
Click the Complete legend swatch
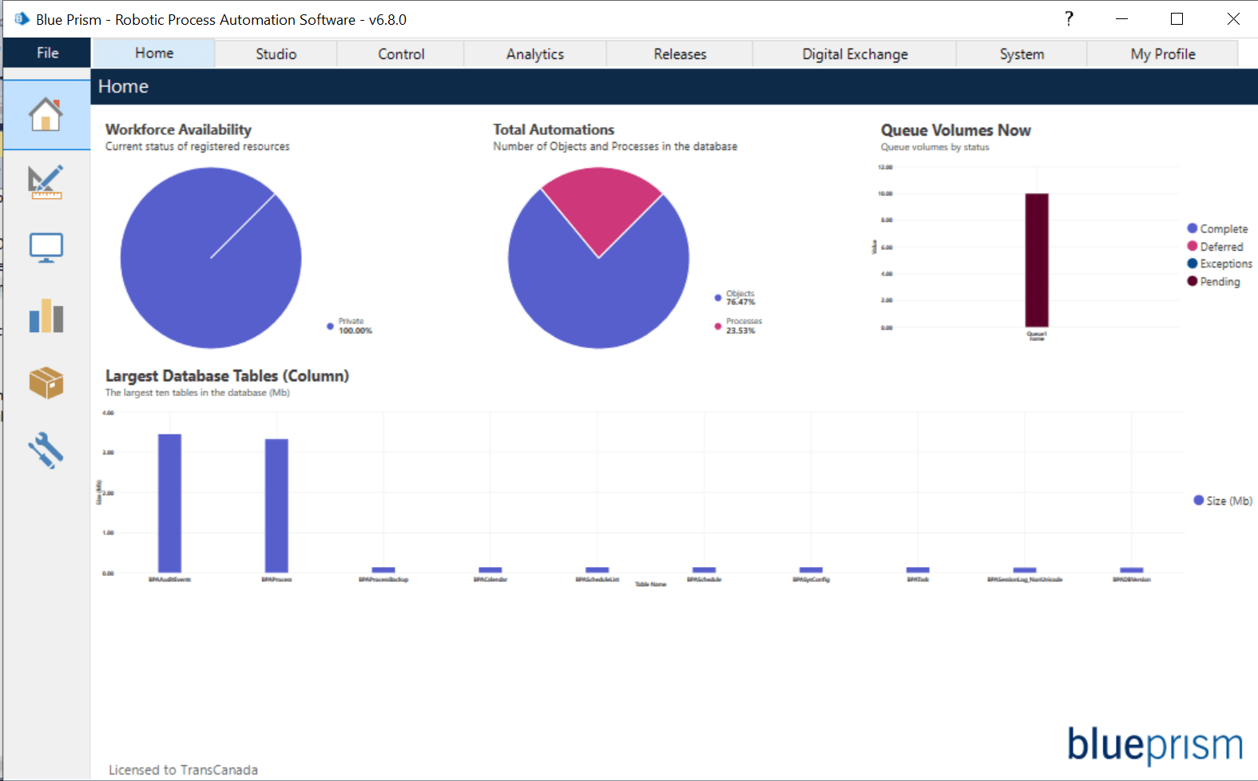point(1193,228)
